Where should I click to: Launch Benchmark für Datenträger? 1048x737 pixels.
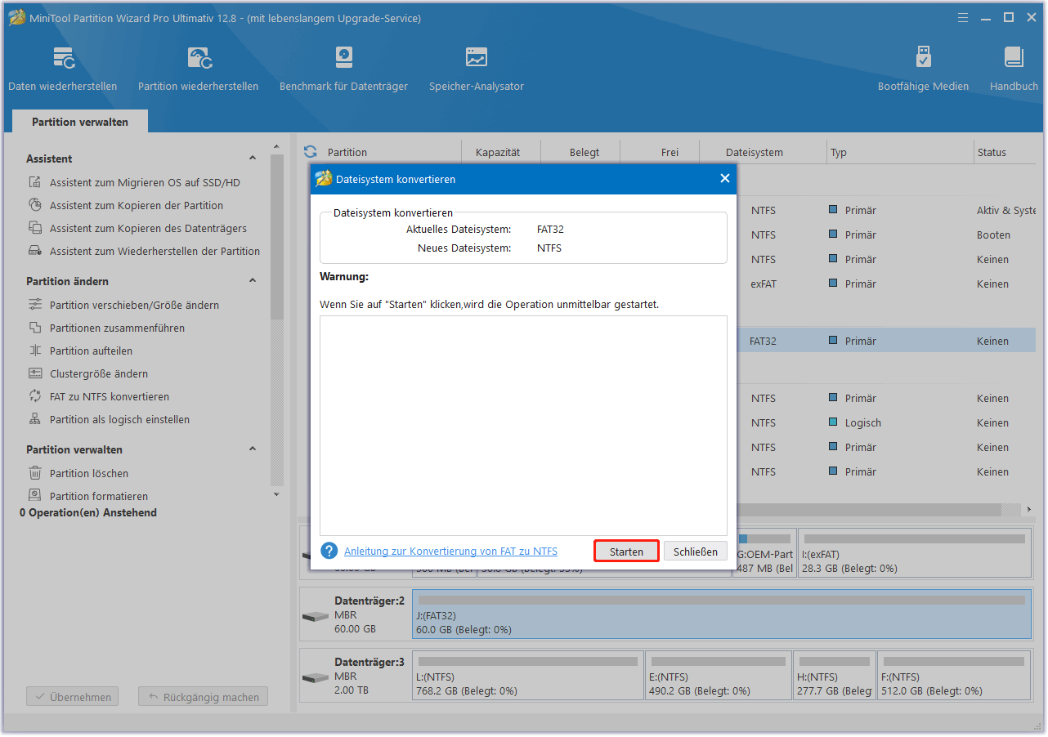[343, 69]
